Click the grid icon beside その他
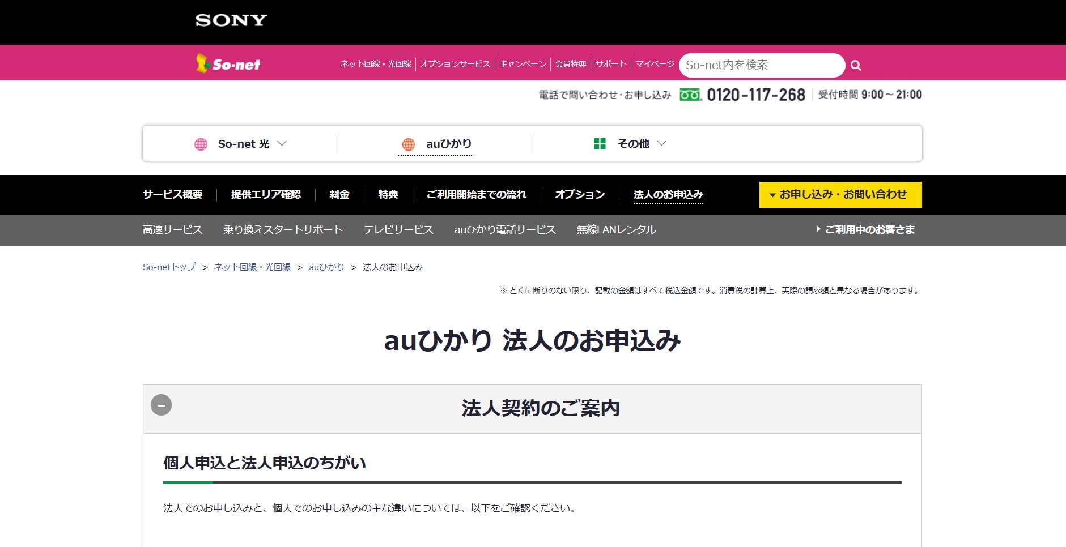The width and height of the screenshot is (1066, 547). point(600,143)
